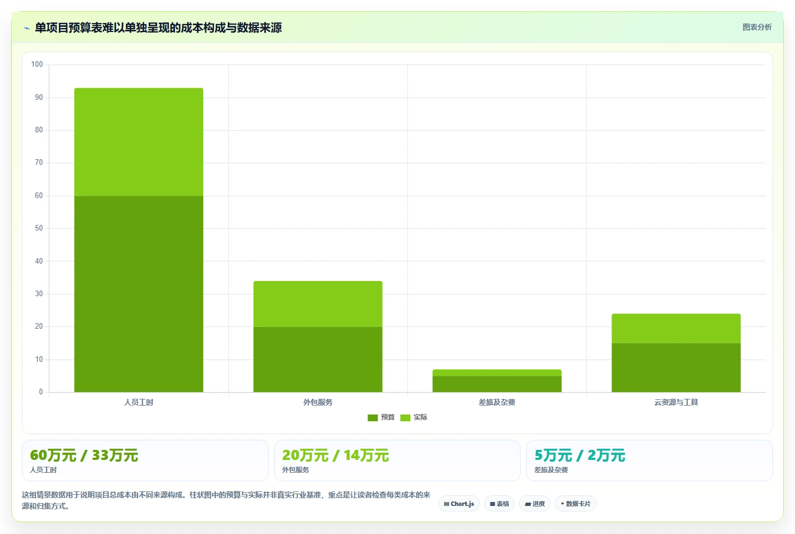Image resolution: width=795 pixels, height=534 pixels.
Task: Click the 外包服务 budget bar segment
Action: pos(318,360)
